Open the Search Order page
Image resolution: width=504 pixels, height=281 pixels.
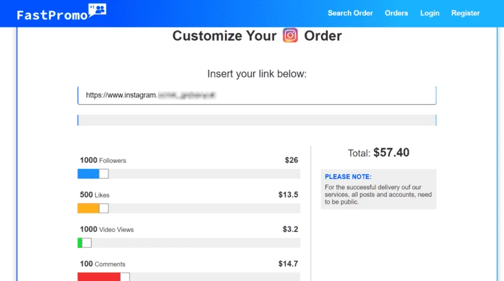tap(350, 13)
